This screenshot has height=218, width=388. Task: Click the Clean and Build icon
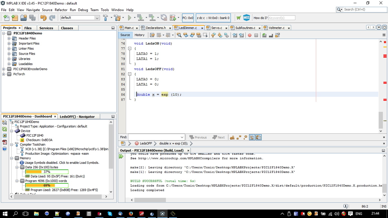click(117, 18)
